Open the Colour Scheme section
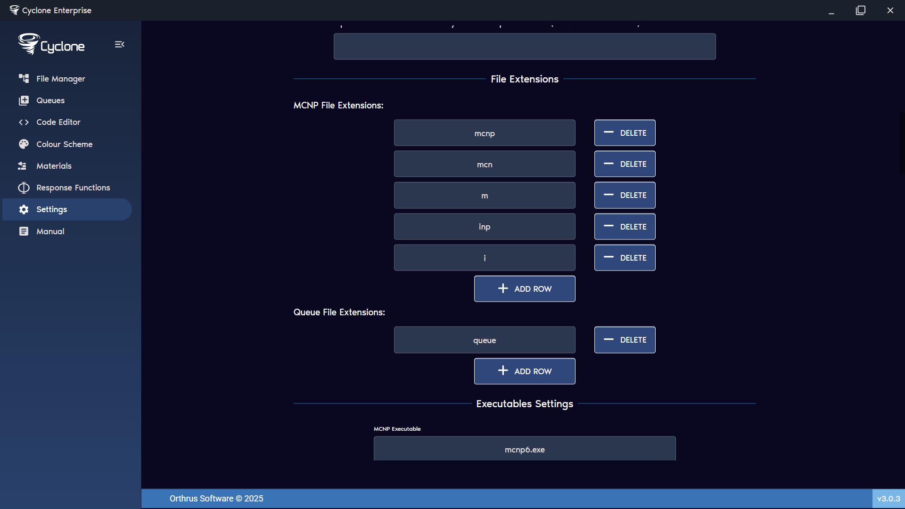The width and height of the screenshot is (905, 509). 64,144
